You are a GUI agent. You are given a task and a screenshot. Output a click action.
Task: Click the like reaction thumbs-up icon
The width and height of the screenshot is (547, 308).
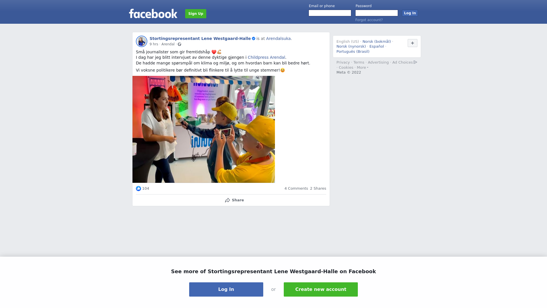click(138, 189)
